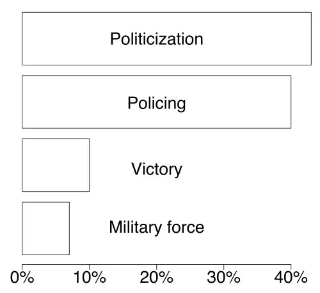Select the Policing bar

[x=156, y=102]
